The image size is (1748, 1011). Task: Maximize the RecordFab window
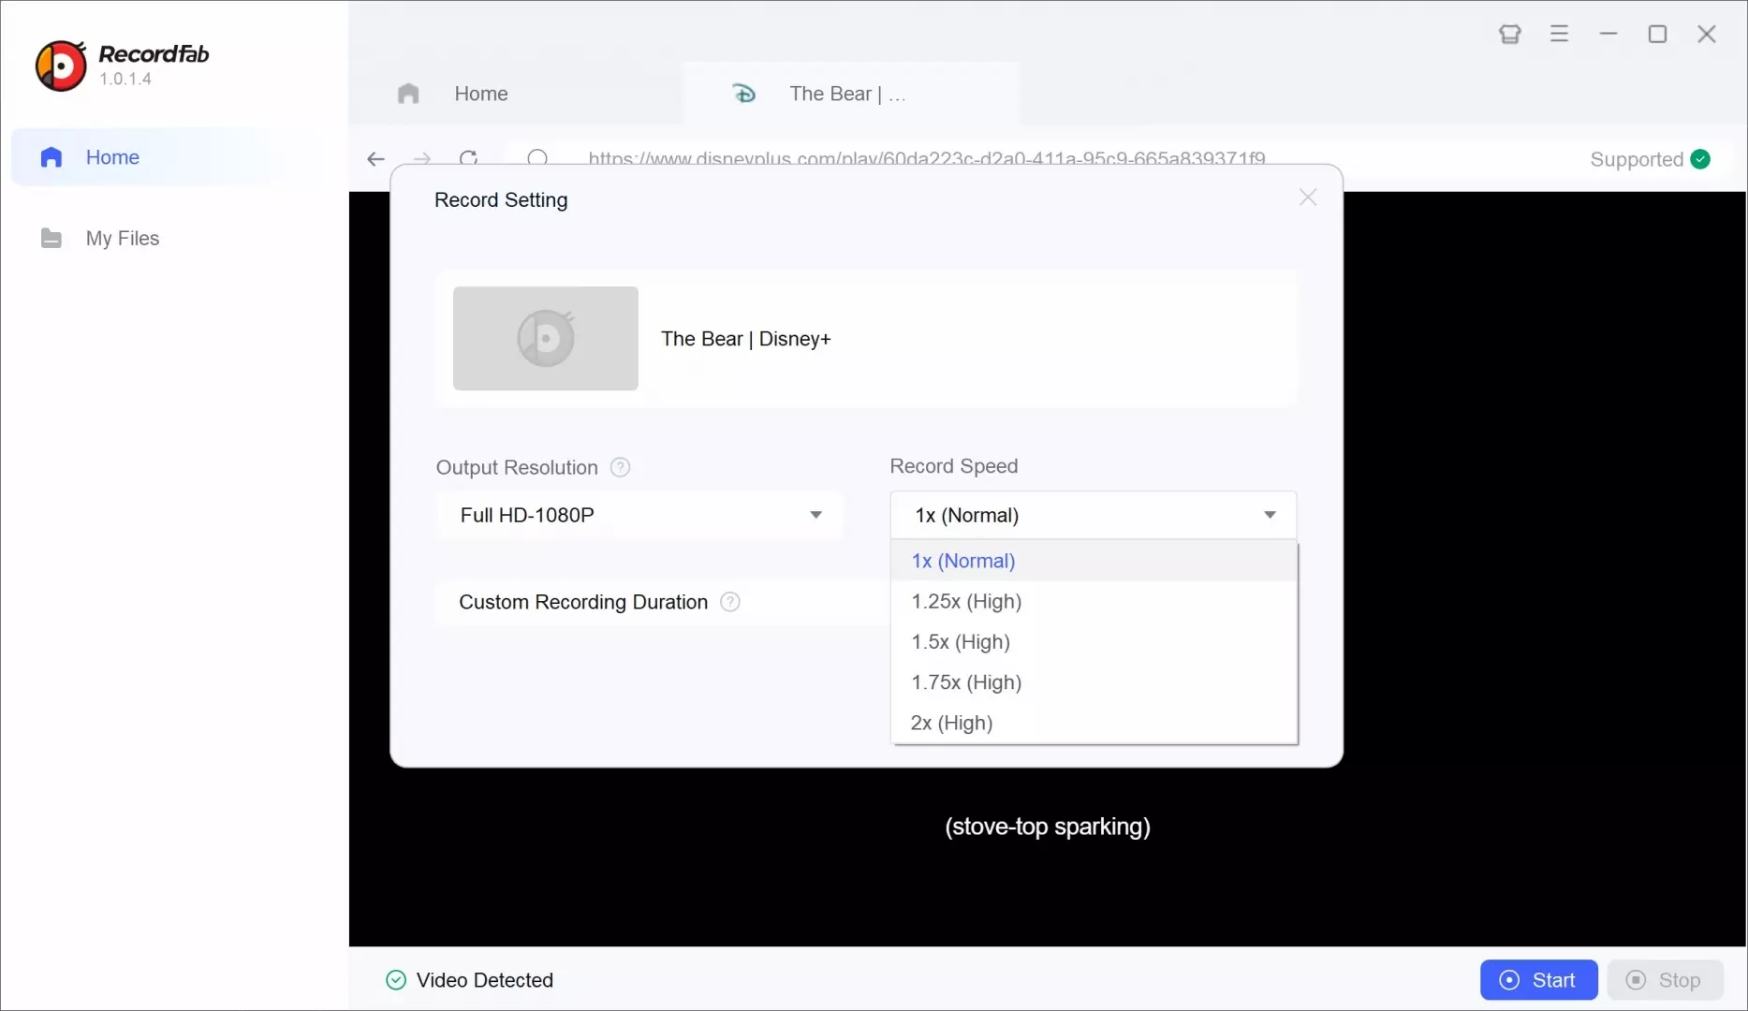[x=1657, y=35]
